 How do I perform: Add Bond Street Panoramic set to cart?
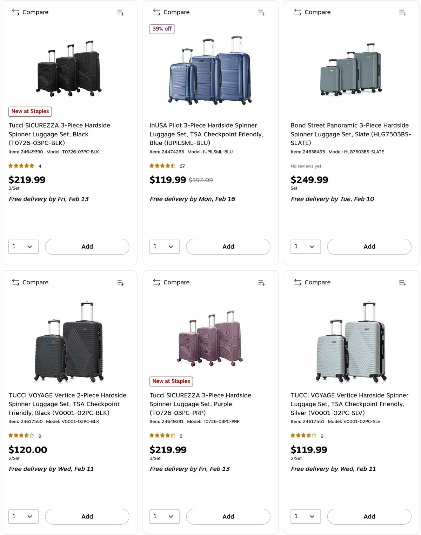pos(369,246)
